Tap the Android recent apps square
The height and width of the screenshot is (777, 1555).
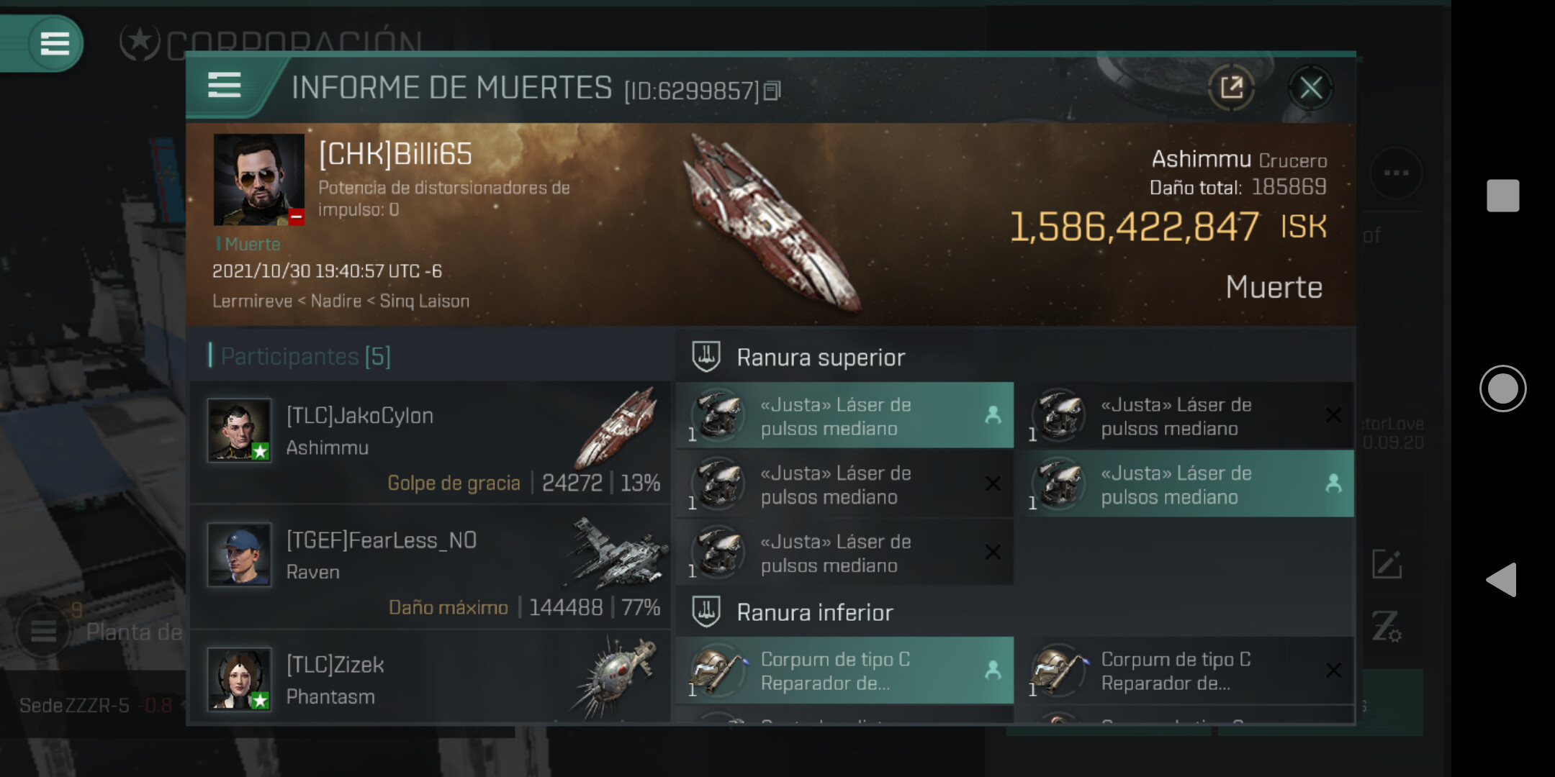point(1502,196)
